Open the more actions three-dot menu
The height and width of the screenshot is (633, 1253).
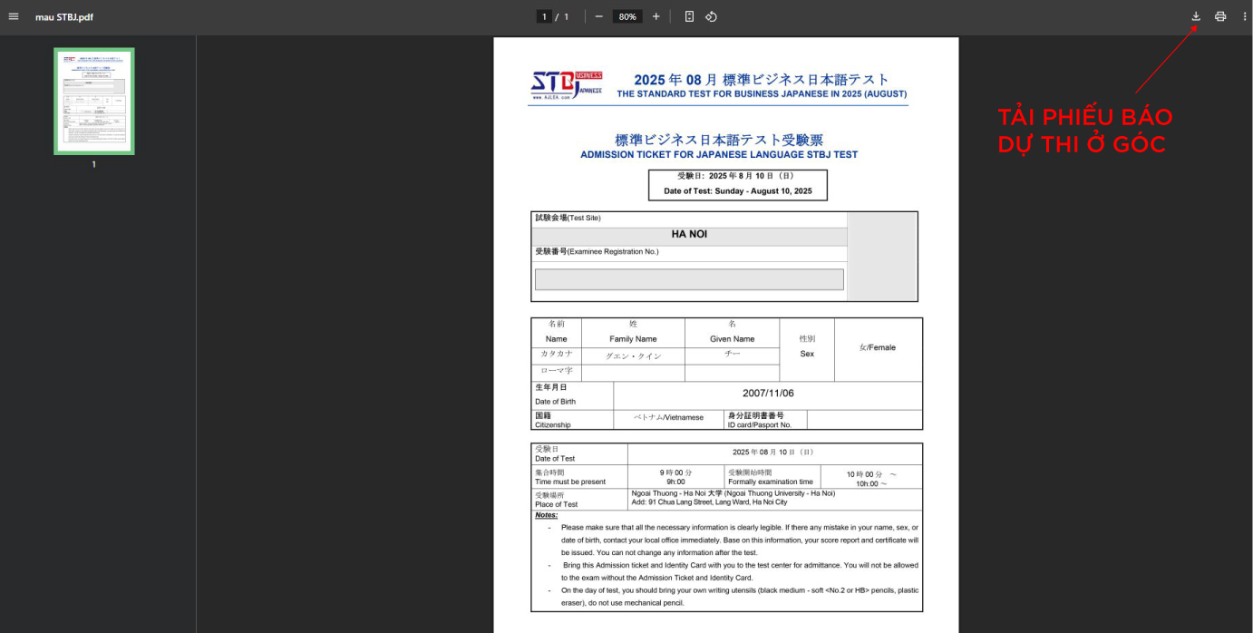pyautogui.click(x=1244, y=16)
